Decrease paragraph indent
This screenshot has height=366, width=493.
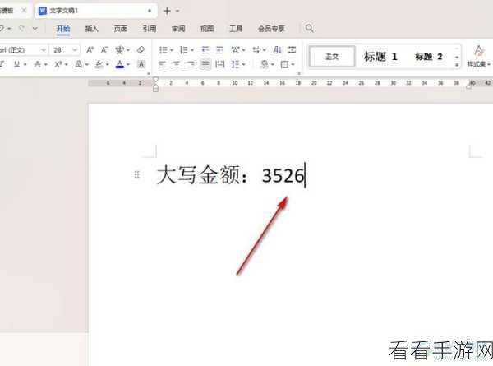tap(205, 49)
